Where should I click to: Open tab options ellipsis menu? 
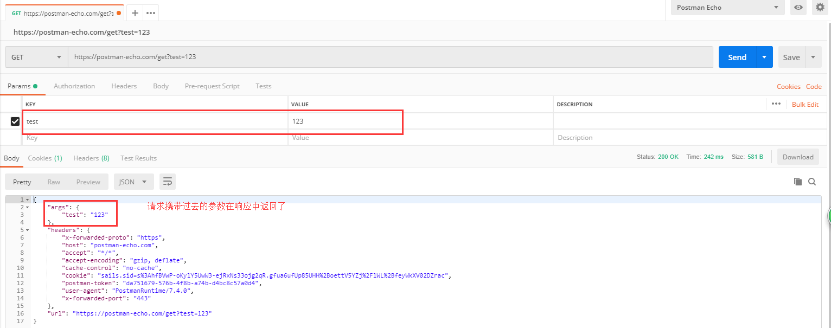[x=151, y=13]
